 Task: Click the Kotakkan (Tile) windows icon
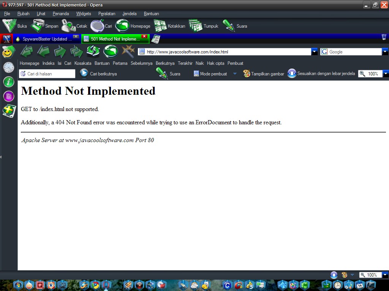(x=160, y=26)
